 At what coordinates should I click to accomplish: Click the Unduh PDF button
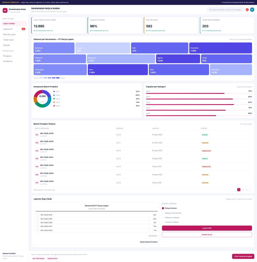click(207, 228)
